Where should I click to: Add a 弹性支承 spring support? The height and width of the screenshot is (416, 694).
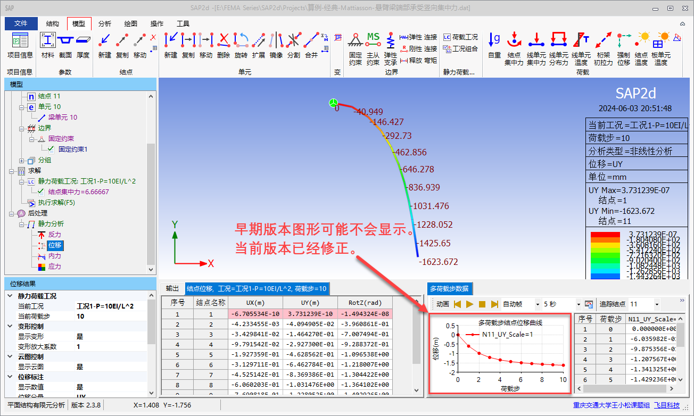pyautogui.click(x=391, y=48)
